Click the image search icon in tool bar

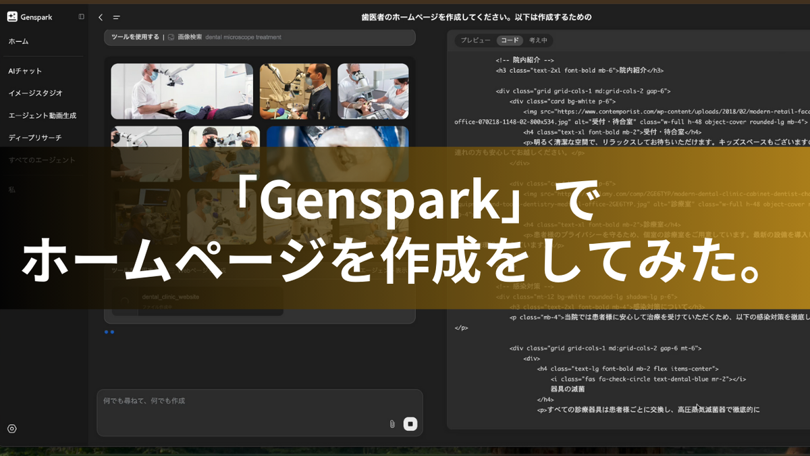[x=171, y=37]
